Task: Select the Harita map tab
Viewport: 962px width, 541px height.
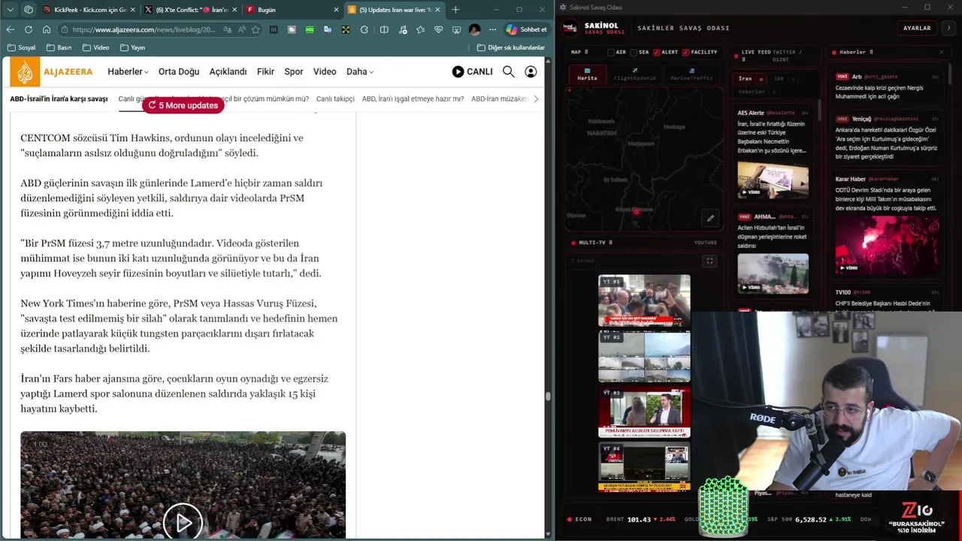Action: 587,74
